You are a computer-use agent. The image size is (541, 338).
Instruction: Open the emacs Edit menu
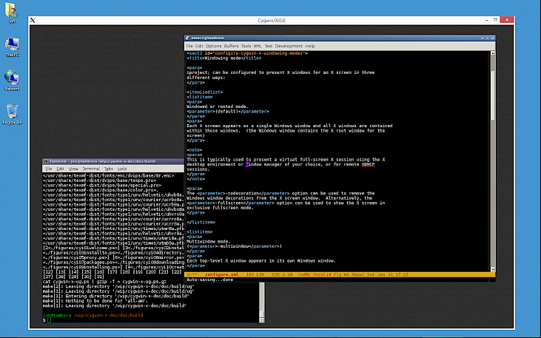point(199,46)
